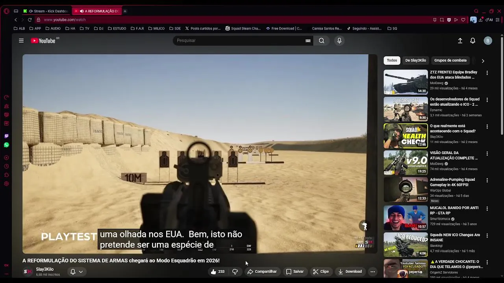Open the on-screen keyboard in the search box
The image size is (504, 283).
(x=308, y=40)
